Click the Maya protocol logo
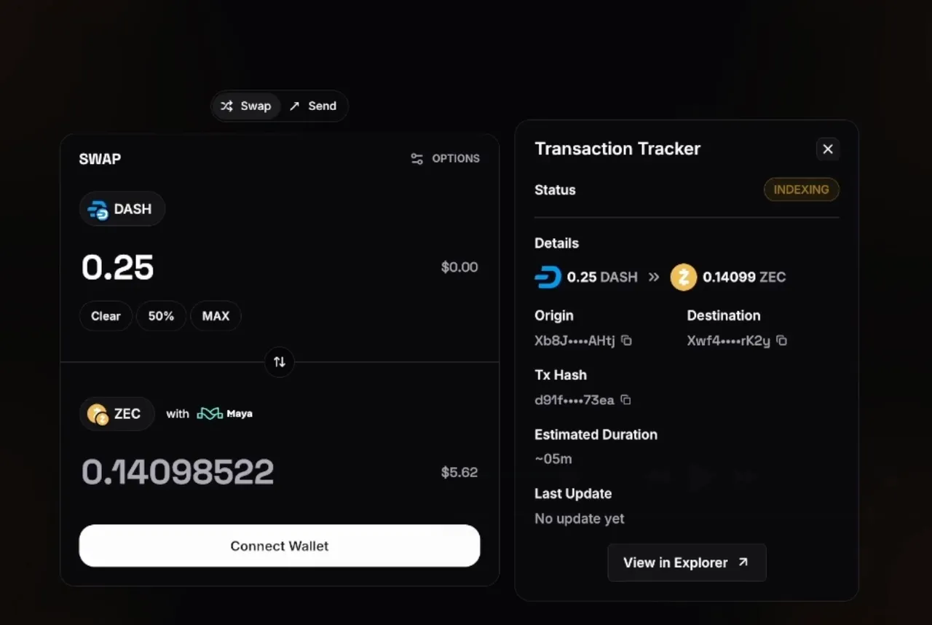932x625 pixels. (x=225, y=414)
